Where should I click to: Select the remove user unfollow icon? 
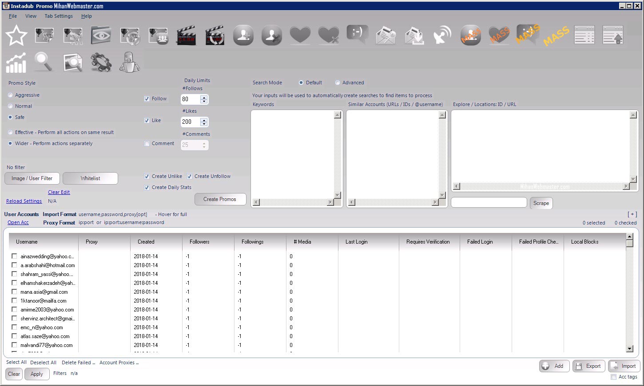(x=271, y=35)
